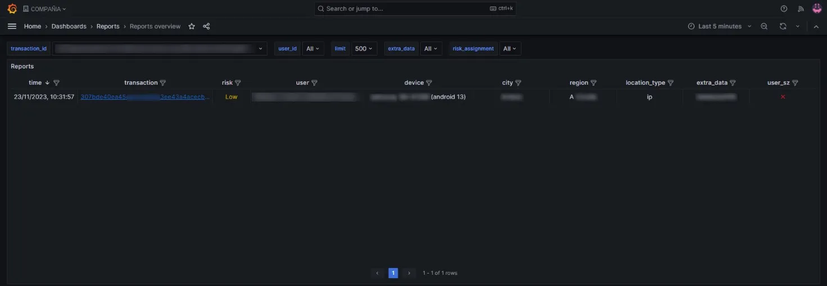827x286 pixels.
Task: Zoom out the time range
Action: tap(764, 26)
